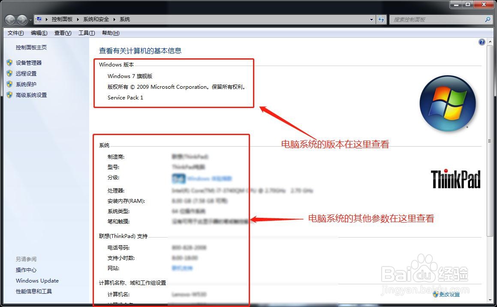Open the 帮助(H) menu
The image size is (497, 307).
point(111,33)
